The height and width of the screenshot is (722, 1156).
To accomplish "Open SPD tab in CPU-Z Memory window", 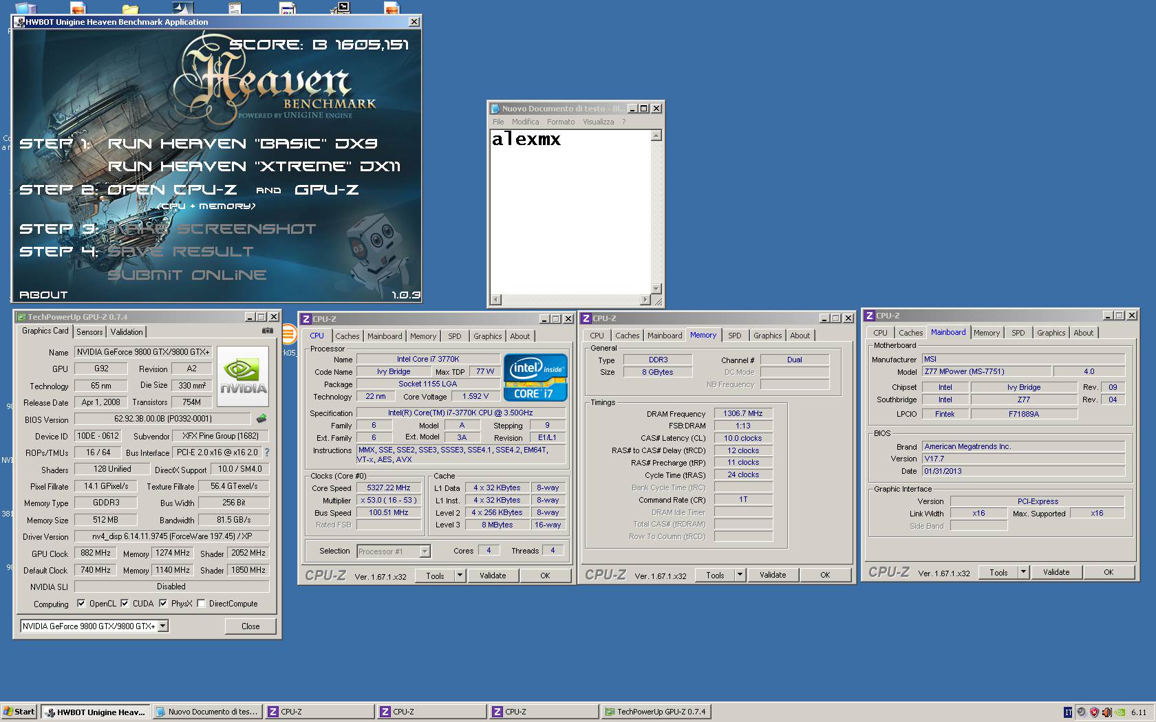I will pos(735,336).
